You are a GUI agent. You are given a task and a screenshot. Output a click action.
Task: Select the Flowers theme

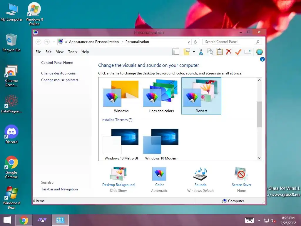[x=201, y=96]
